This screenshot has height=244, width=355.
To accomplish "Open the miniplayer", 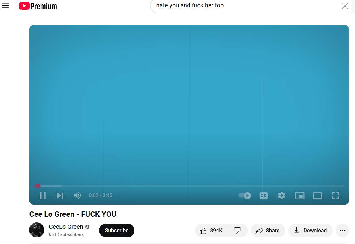I will point(300,196).
